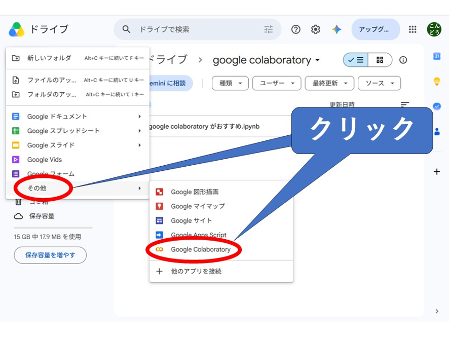
Task: Click the 保存容量を増やす button
Action: (x=50, y=255)
